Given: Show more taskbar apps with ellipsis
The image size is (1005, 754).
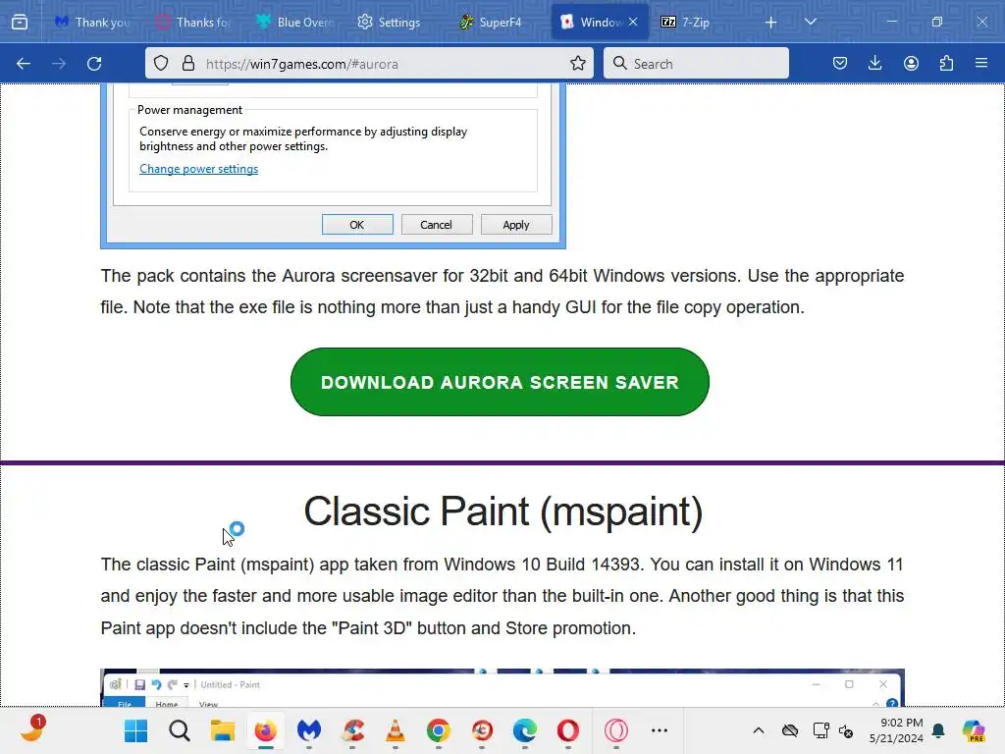Looking at the screenshot, I should tap(660, 730).
